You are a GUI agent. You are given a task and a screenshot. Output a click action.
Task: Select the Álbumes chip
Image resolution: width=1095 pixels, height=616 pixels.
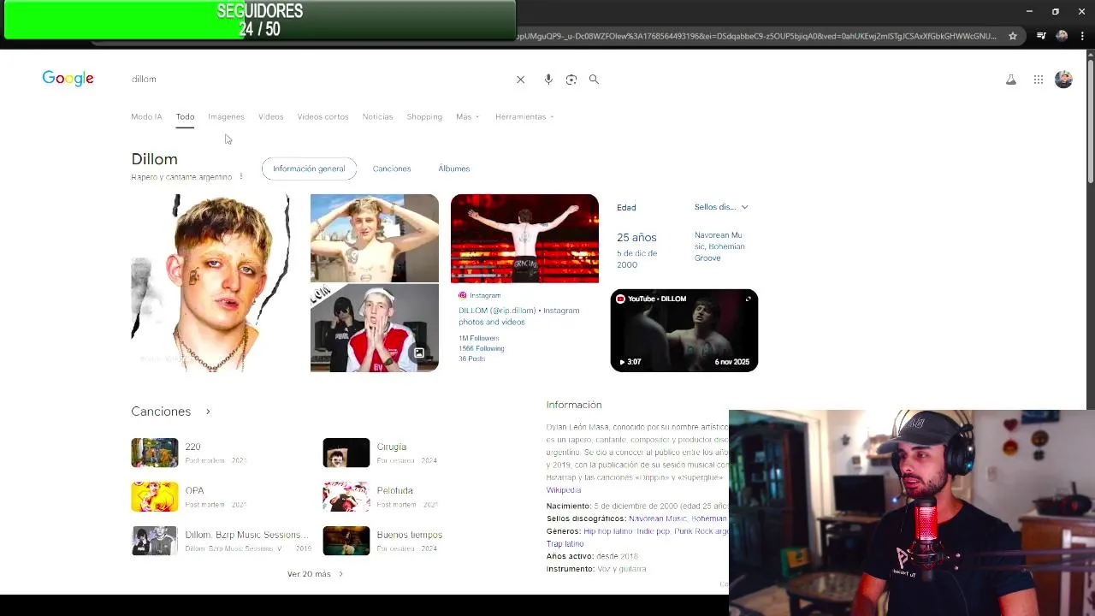453,169
